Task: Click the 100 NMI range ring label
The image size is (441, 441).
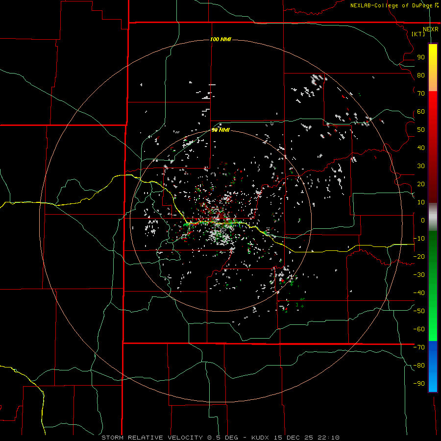Action: point(220,39)
